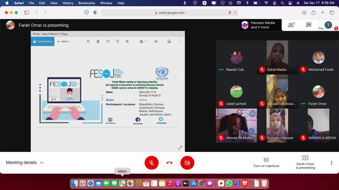Show Safari tab overview
Screen dimensions: 339x190
click(x=332, y=13)
